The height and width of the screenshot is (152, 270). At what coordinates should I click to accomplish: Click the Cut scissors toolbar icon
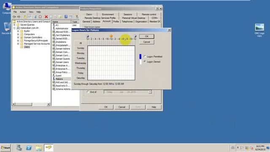35,16
